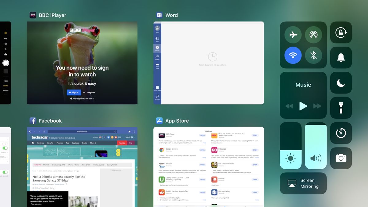Open Screen Mirroring options
The image size is (368, 207).
[x=303, y=183]
